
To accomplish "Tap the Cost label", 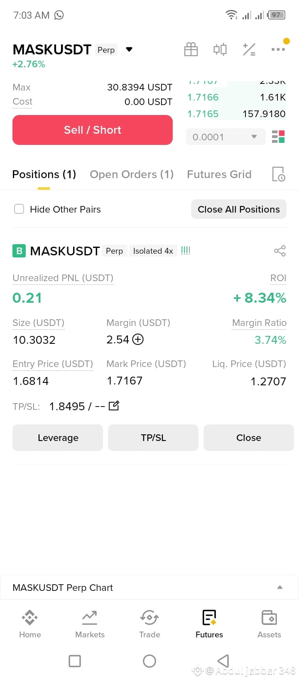I will pos(22,101).
